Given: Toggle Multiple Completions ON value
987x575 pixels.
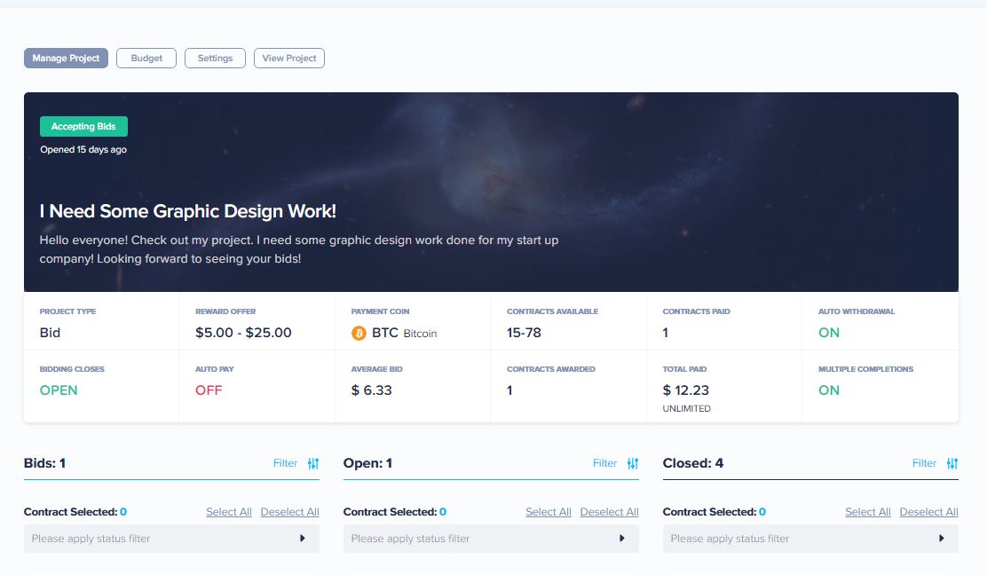Looking at the screenshot, I should click(829, 390).
